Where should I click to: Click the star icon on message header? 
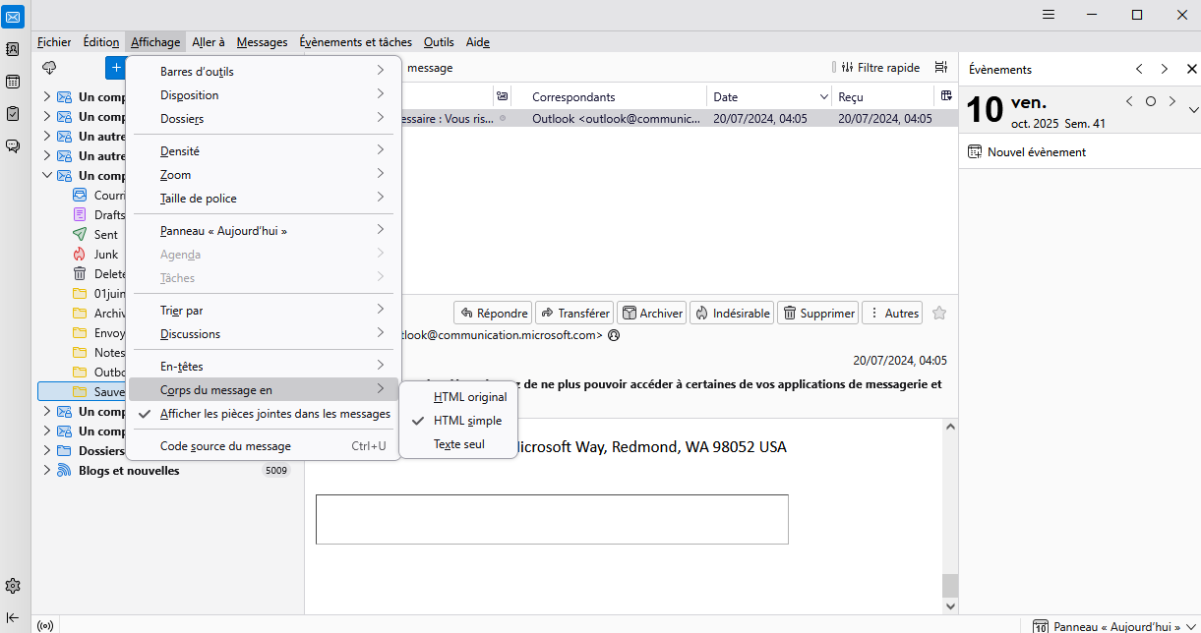[x=938, y=314]
